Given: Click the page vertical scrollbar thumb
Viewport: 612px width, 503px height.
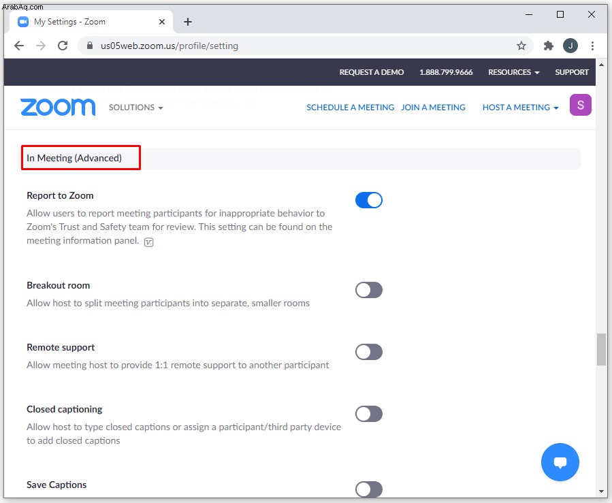Looking at the screenshot, I should 601,349.
